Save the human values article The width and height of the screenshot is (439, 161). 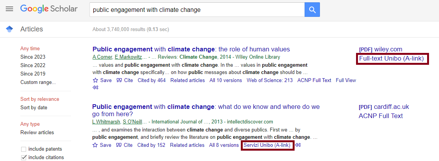[x=102, y=80]
